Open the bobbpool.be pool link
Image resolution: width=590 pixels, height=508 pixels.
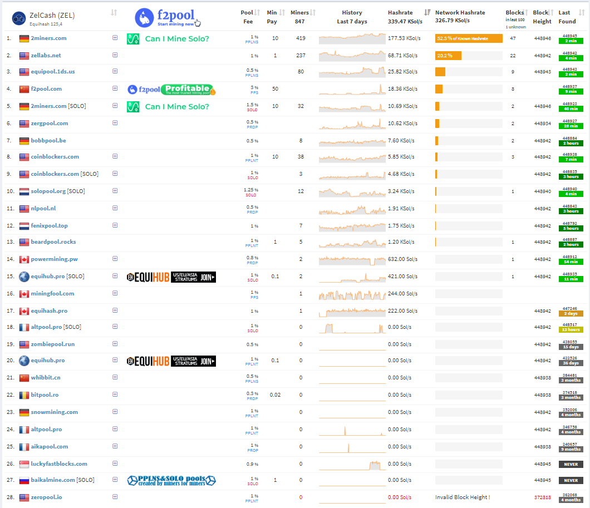48,141
